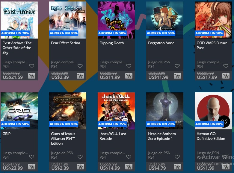Viewport: 234px width, 173px height.
Task: Add GRIP to cart
Action: (32, 167)
